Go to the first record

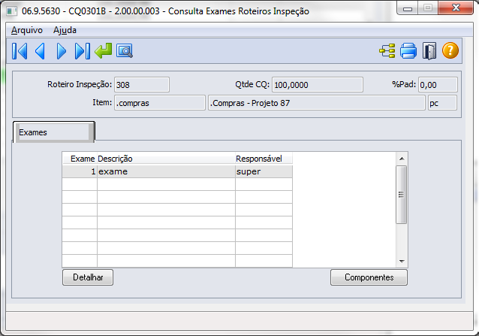pos(20,51)
